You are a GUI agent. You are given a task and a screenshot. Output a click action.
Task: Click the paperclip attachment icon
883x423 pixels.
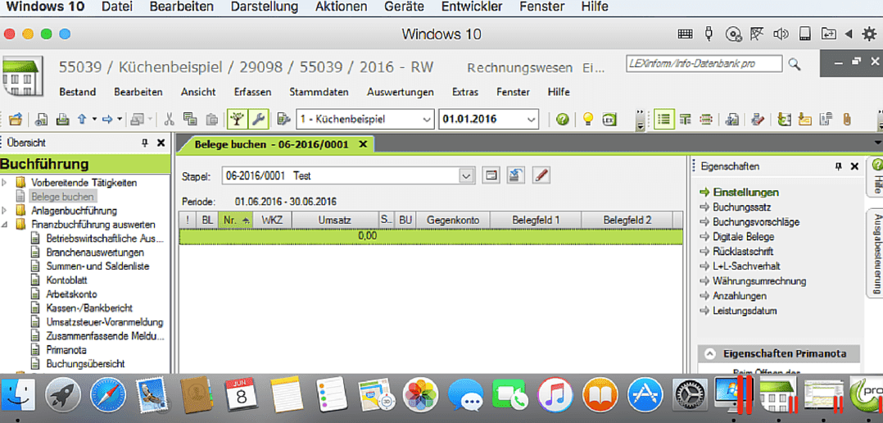coord(846,120)
